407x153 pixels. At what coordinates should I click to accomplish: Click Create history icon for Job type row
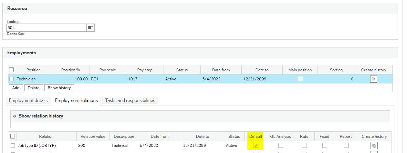click(374, 146)
